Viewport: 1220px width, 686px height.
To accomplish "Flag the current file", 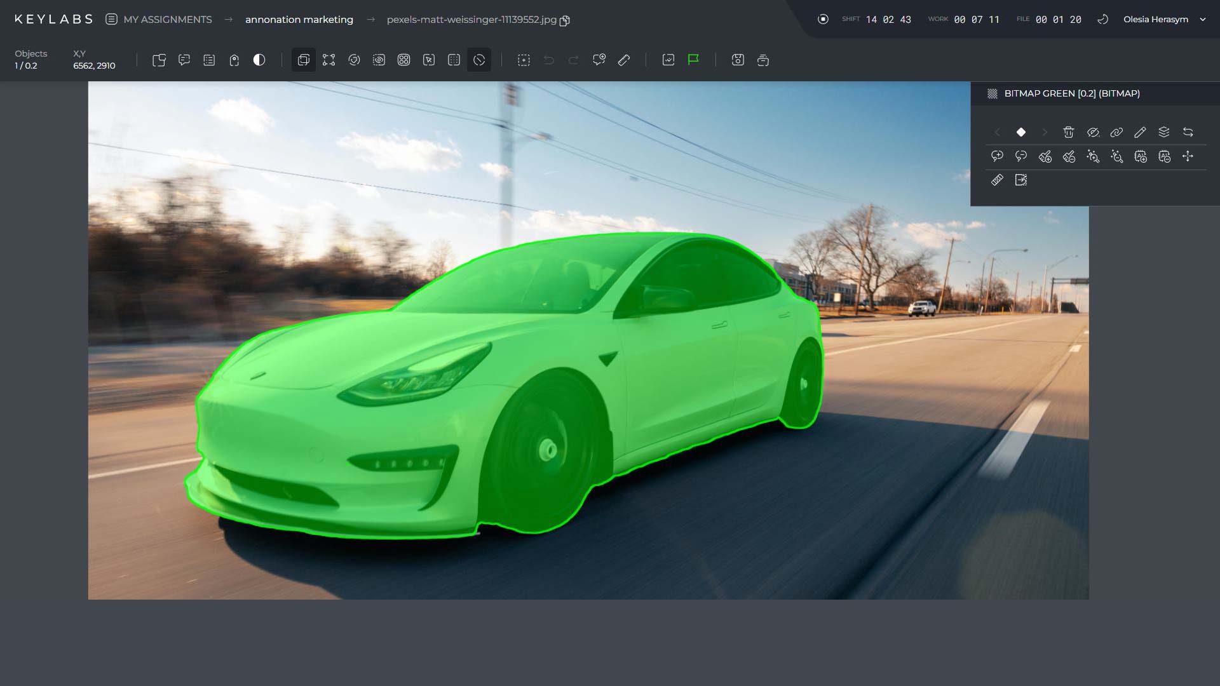I will [x=693, y=60].
